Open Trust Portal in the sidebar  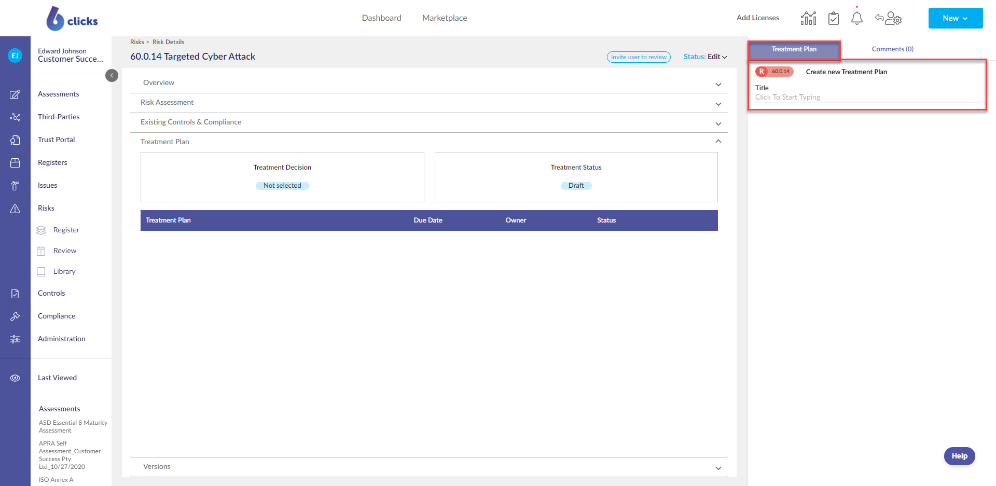coord(57,140)
